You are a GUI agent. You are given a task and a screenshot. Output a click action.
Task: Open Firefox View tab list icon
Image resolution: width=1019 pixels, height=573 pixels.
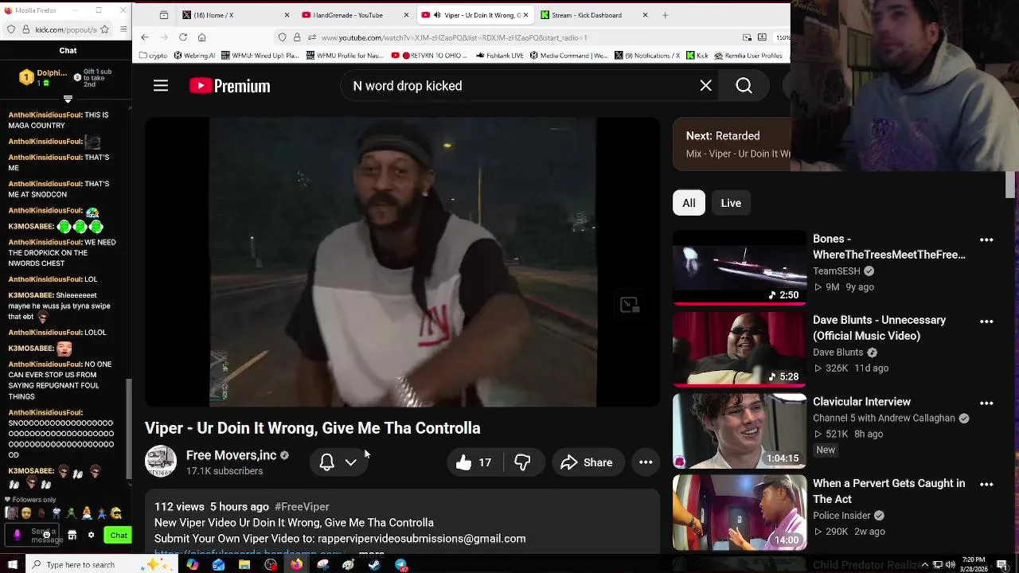pos(163,15)
